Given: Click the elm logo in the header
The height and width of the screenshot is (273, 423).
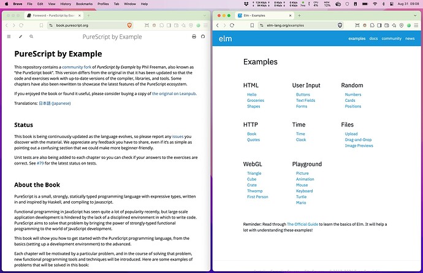Looking at the screenshot, I should (x=225, y=39).
